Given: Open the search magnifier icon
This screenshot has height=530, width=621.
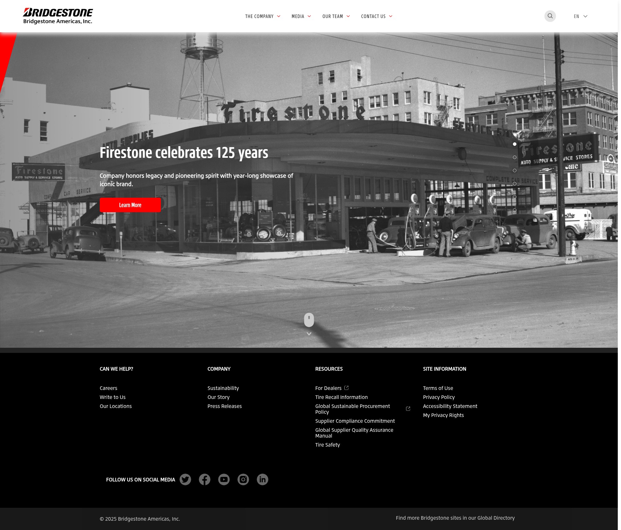Looking at the screenshot, I should (550, 16).
